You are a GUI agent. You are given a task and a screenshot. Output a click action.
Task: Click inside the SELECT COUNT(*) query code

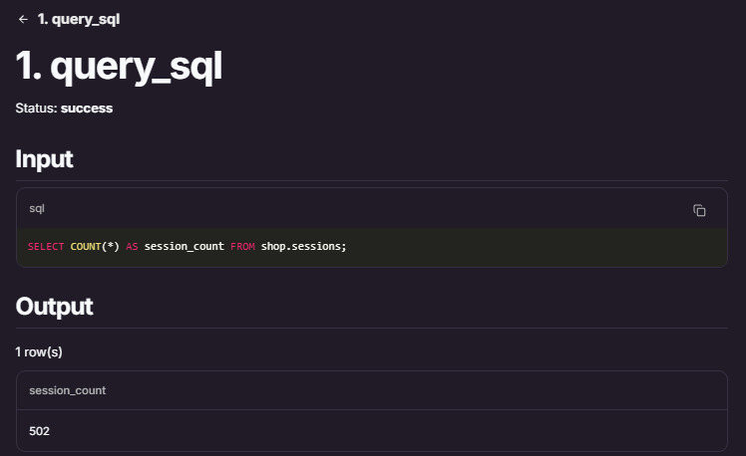[186, 247]
